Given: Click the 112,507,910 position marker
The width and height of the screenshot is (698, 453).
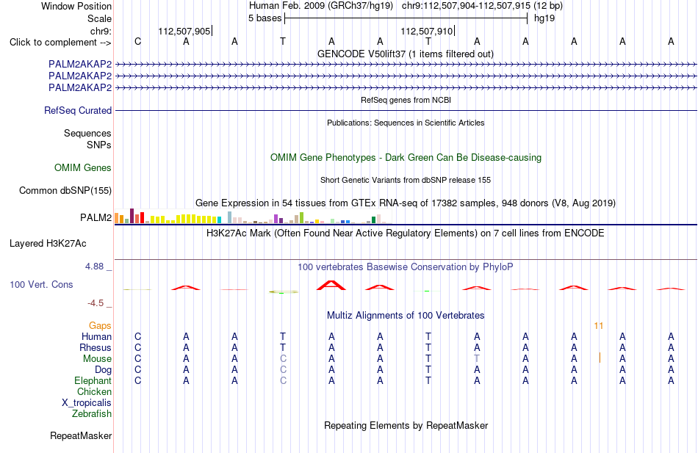Looking at the screenshot, I should pyautogui.click(x=426, y=31).
